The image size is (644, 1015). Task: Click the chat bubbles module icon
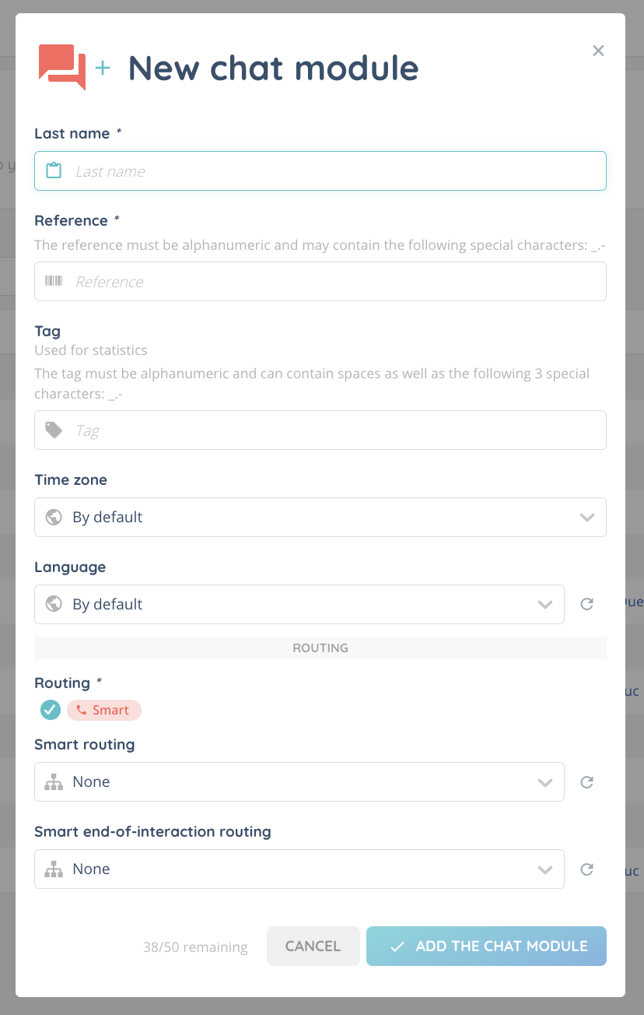61,67
